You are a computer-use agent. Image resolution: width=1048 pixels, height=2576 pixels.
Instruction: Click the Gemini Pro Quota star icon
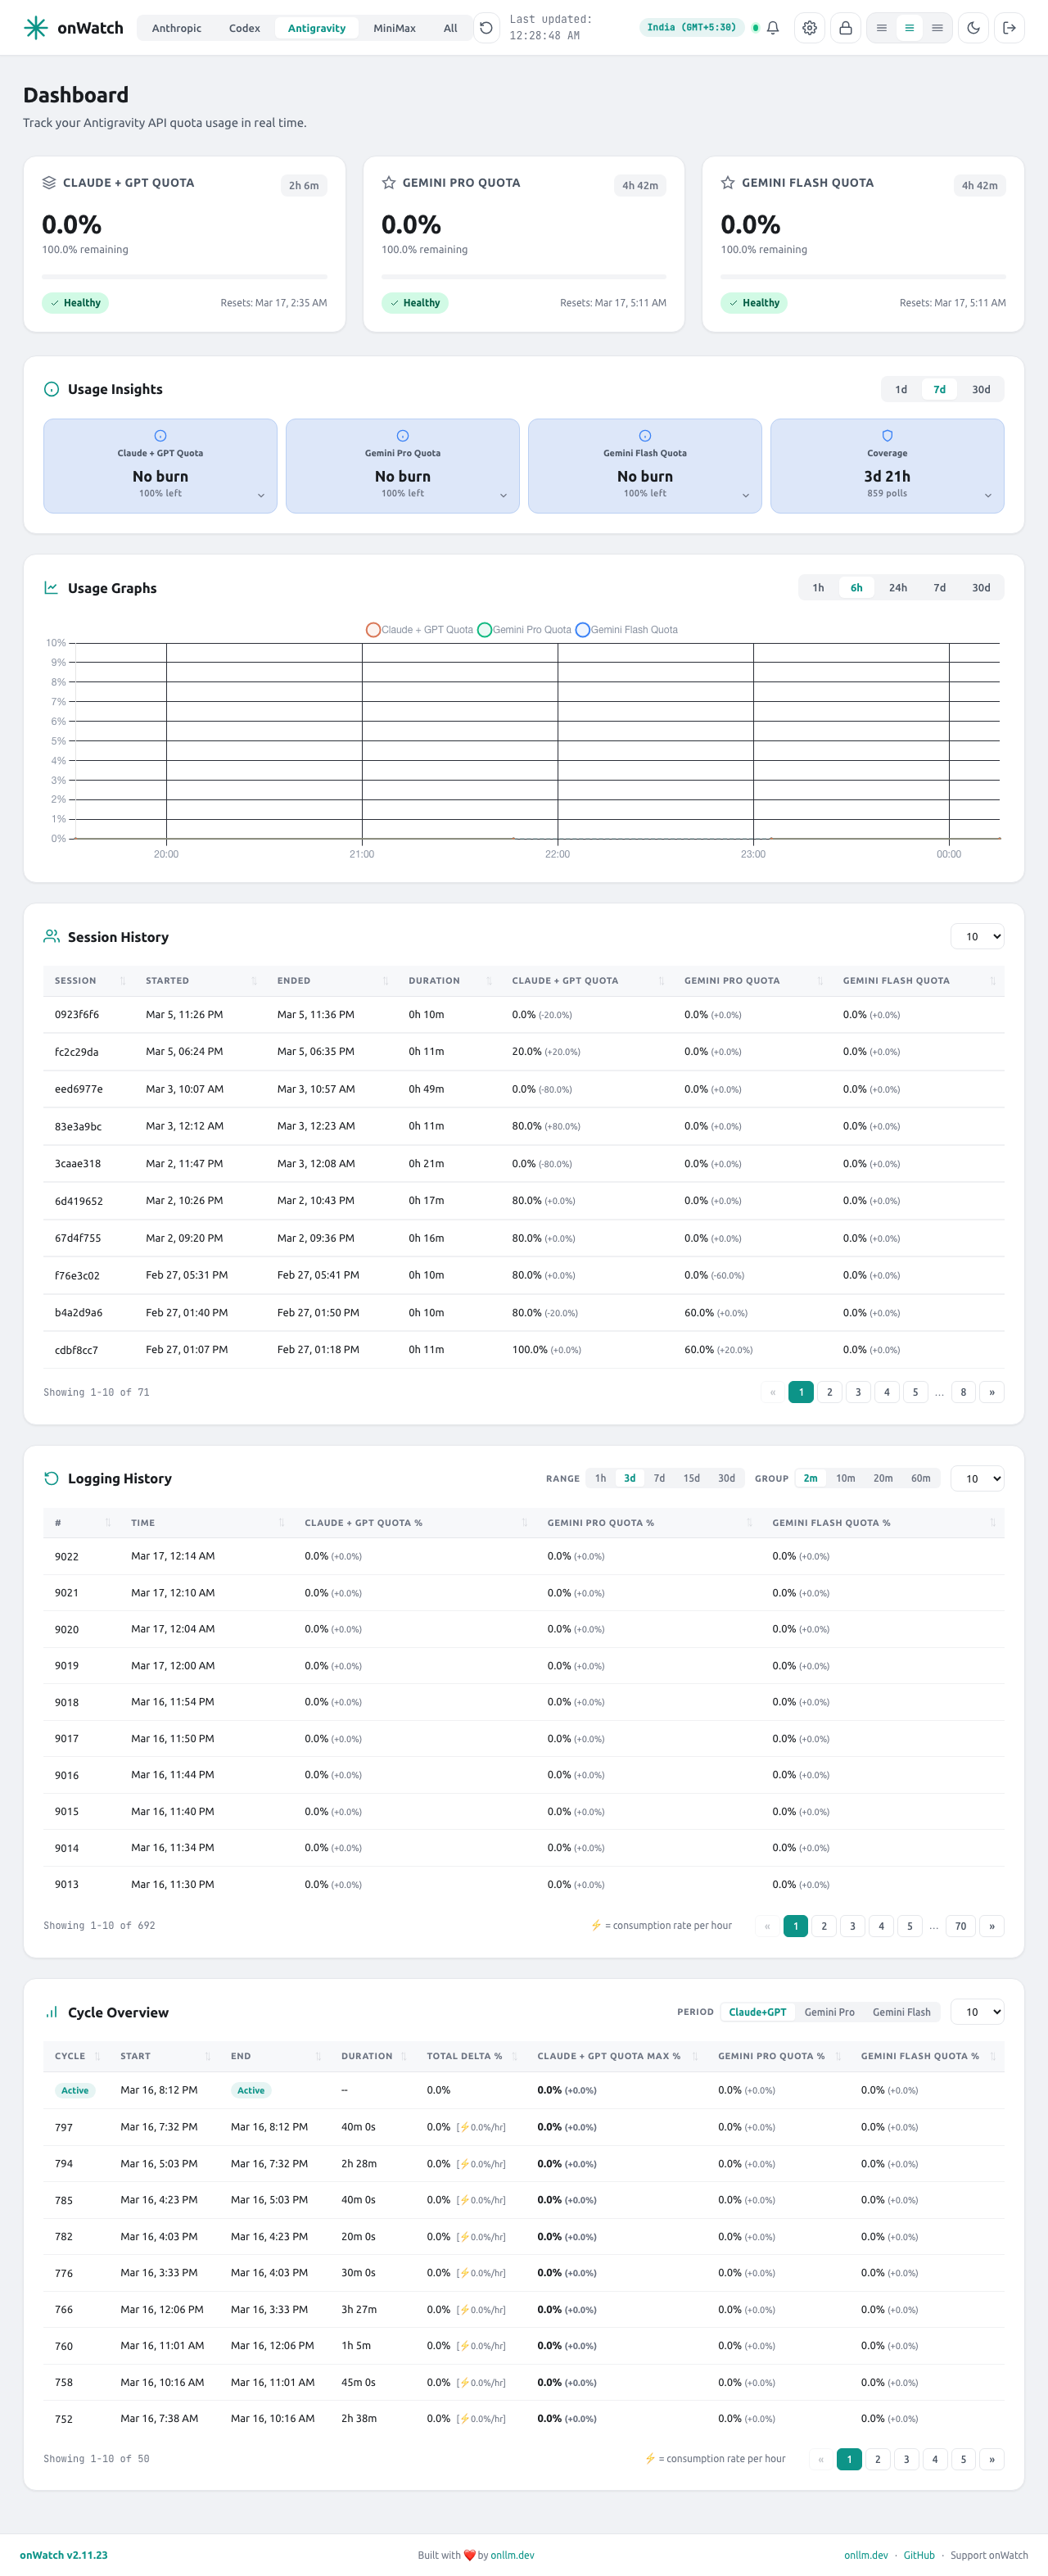click(x=389, y=183)
